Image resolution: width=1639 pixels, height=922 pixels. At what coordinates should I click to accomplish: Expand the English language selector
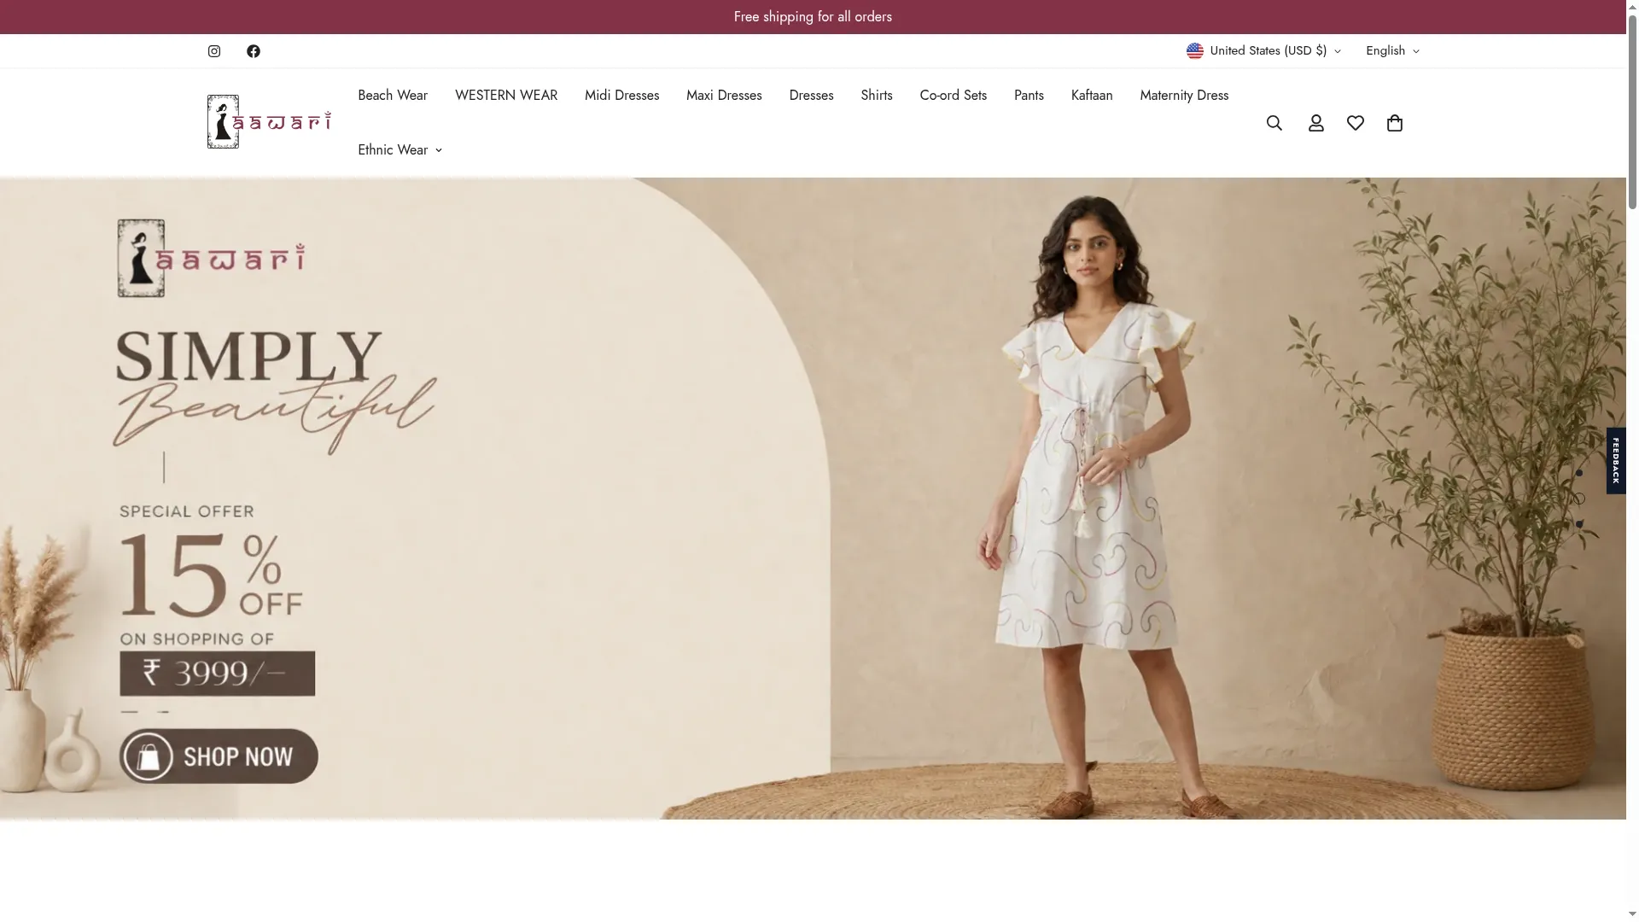[x=1392, y=51]
